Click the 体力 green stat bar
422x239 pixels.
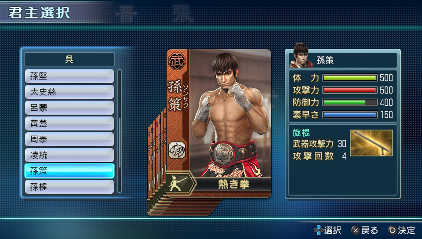(x=350, y=78)
